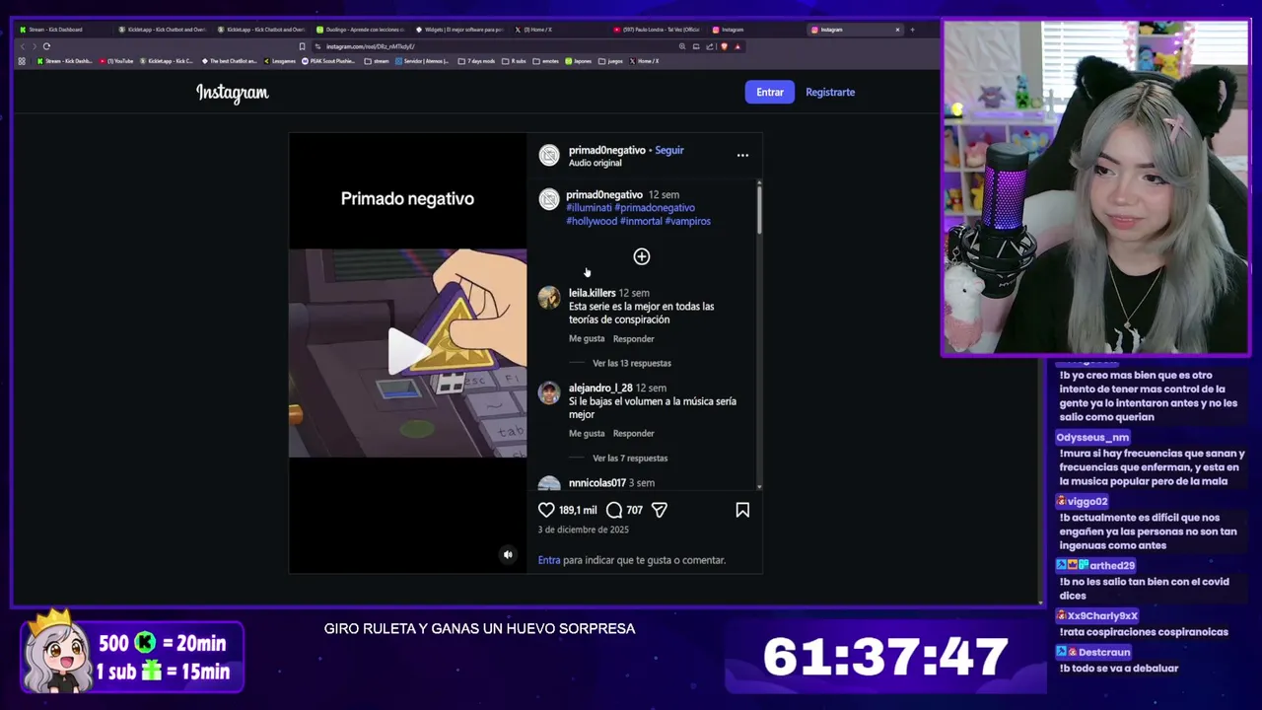Play the Primado negativo reel video

[x=407, y=352]
